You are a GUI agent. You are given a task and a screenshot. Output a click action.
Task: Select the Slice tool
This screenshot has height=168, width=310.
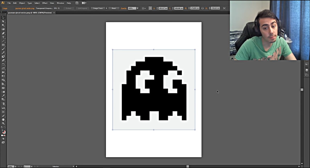click(x=3, y=116)
